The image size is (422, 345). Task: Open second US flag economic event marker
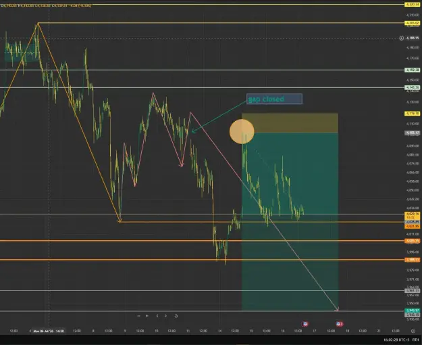(x=340, y=323)
